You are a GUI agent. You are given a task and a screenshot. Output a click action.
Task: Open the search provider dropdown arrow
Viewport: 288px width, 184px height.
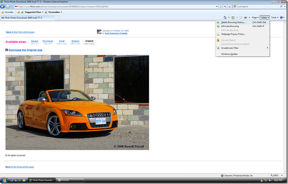click(285, 7)
